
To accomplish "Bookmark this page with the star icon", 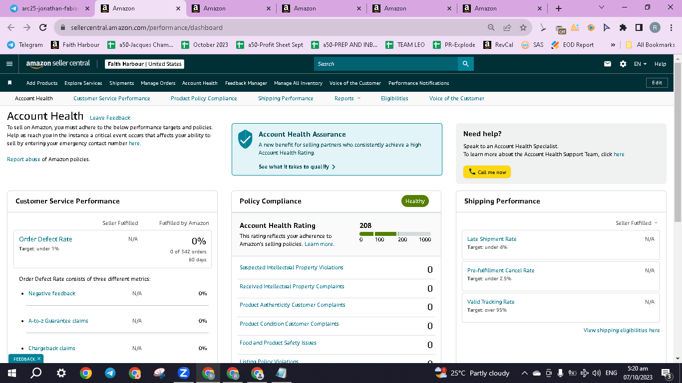I will (523, 27).
